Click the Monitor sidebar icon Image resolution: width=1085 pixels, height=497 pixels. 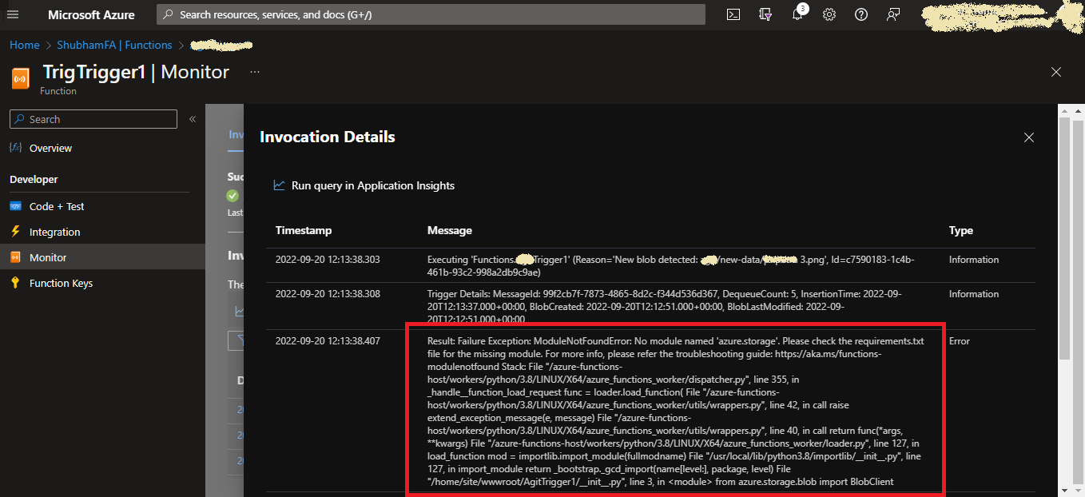click(15, 257)
